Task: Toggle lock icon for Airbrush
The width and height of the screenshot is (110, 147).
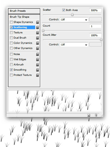Action: [x=38, y=65]
